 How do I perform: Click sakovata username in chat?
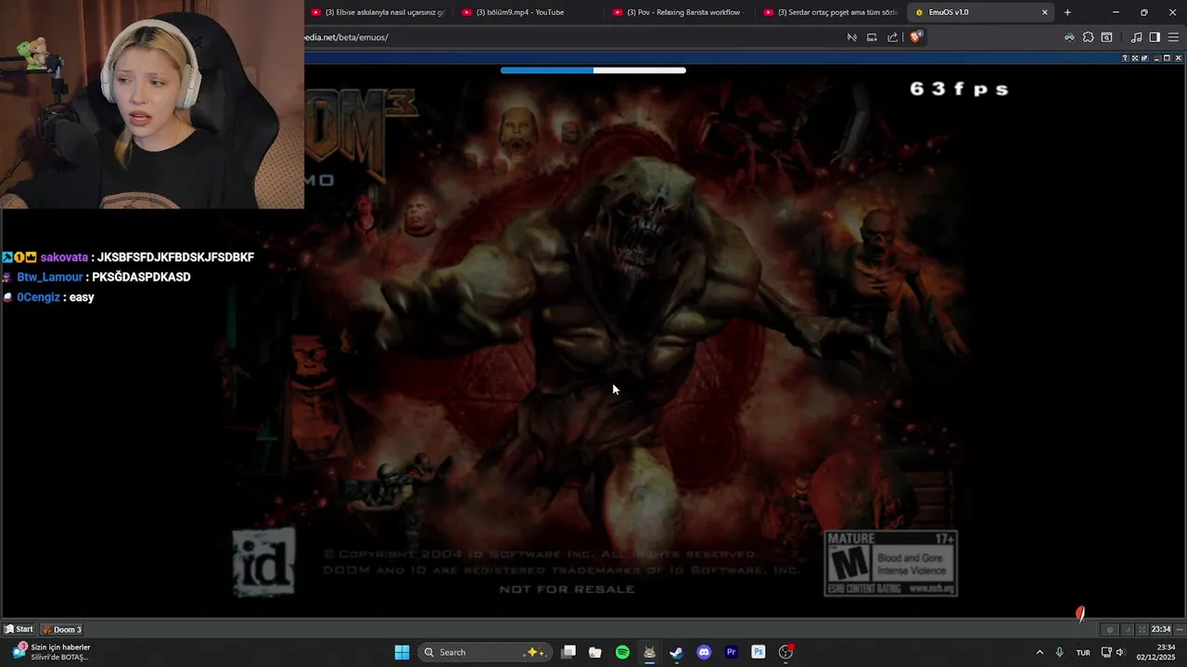[x=64, y=258]
